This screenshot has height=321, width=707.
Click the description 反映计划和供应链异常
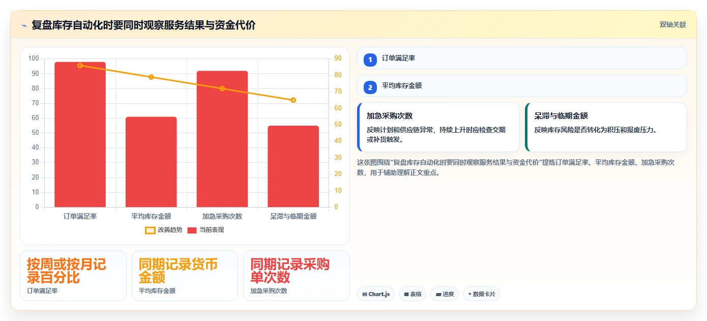[436, 134]
